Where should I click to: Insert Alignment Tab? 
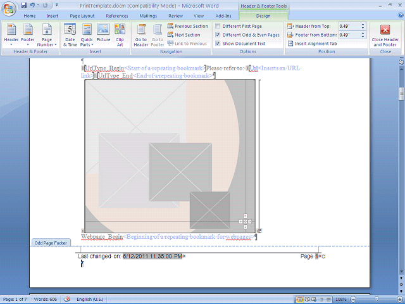tap(312, 44)
